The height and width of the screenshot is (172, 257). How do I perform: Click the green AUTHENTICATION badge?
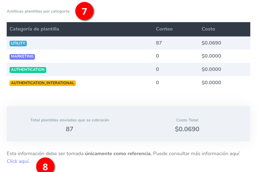point(28,70)
